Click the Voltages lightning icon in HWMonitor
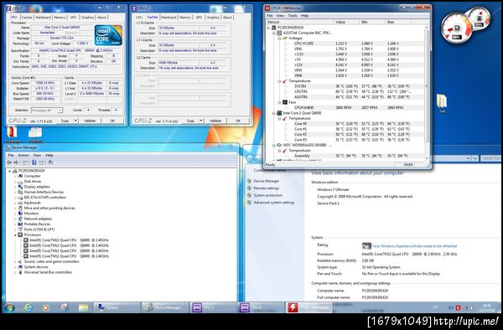503x330 pixels. click(284, 39)
